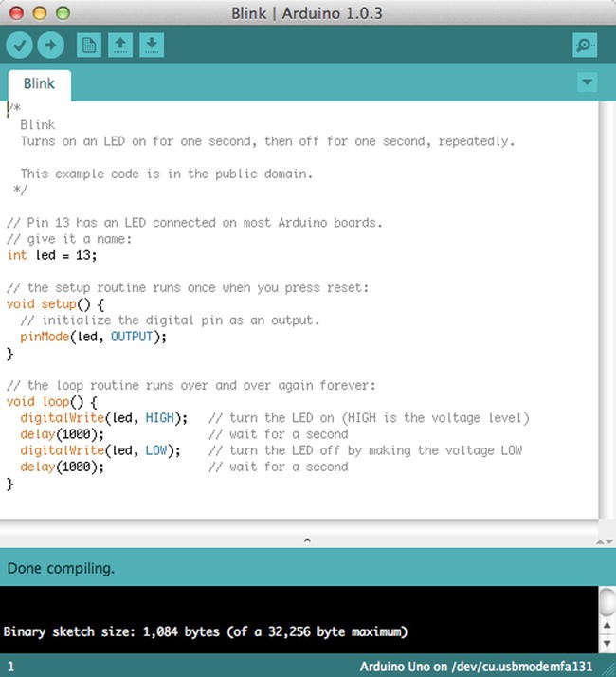Image resolution: width=616 pixels, height=677 pixels.
Task: Create a new sketch with the page icon
Action: (x=89, y=45)
